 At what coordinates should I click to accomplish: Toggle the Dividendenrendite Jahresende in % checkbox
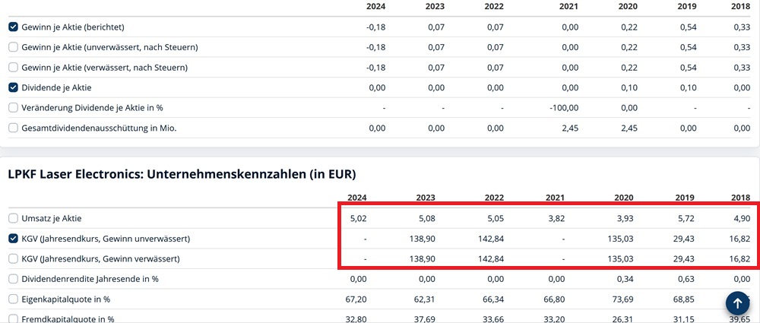(13, 279)
